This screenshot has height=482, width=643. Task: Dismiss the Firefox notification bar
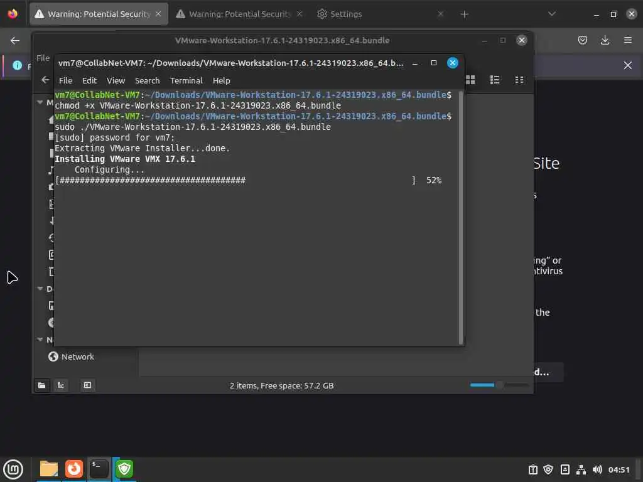[628, 65]
